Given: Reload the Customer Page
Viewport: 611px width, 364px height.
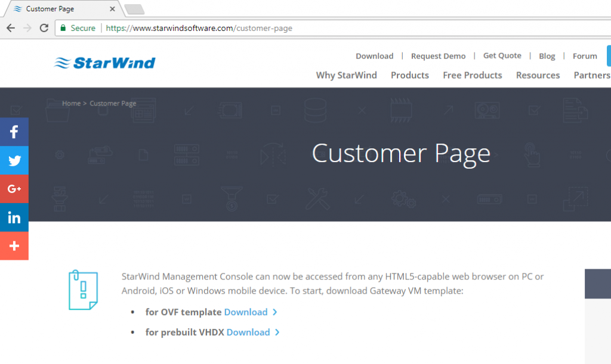Looking at the screenshot, I should pos(44,28).
